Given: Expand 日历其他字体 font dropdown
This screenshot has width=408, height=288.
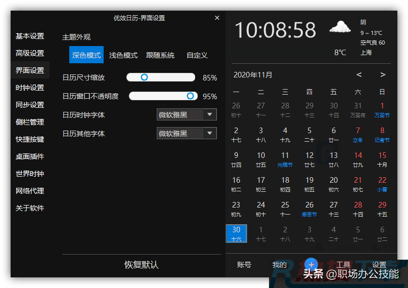Looking at the screenshot, I should click(187, 133).
